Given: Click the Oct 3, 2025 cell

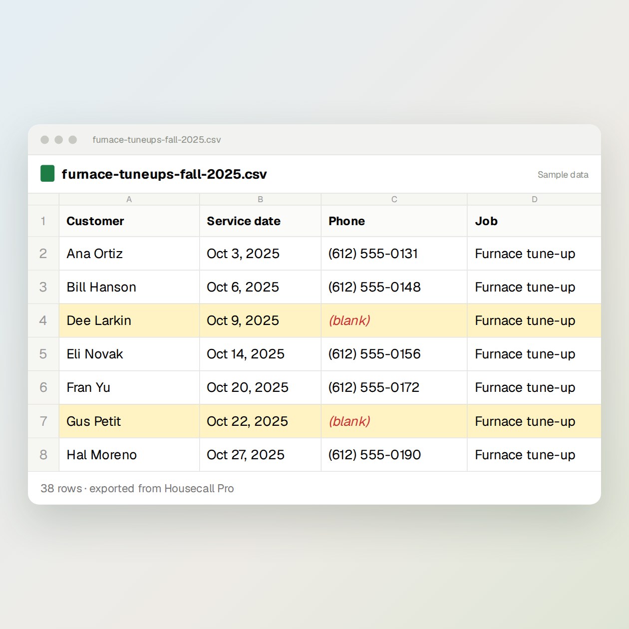Looking at the screenshot, I should 260,254.
